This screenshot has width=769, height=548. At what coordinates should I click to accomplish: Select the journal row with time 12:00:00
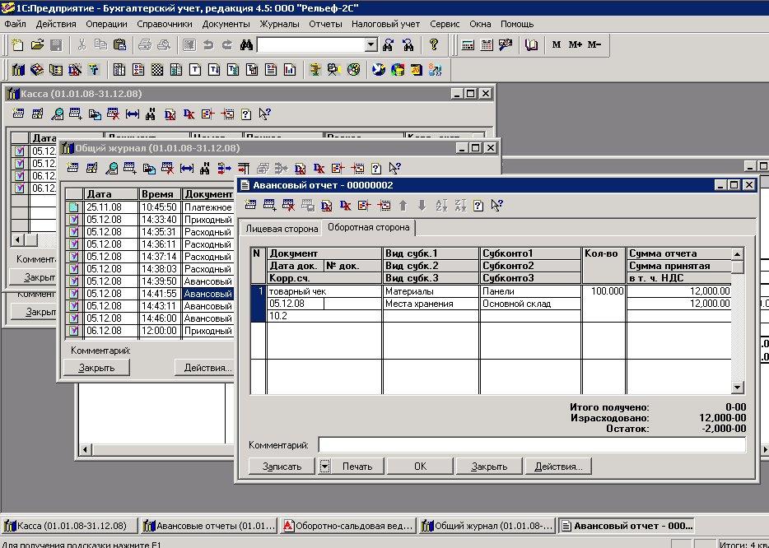[x=150, y=331]
